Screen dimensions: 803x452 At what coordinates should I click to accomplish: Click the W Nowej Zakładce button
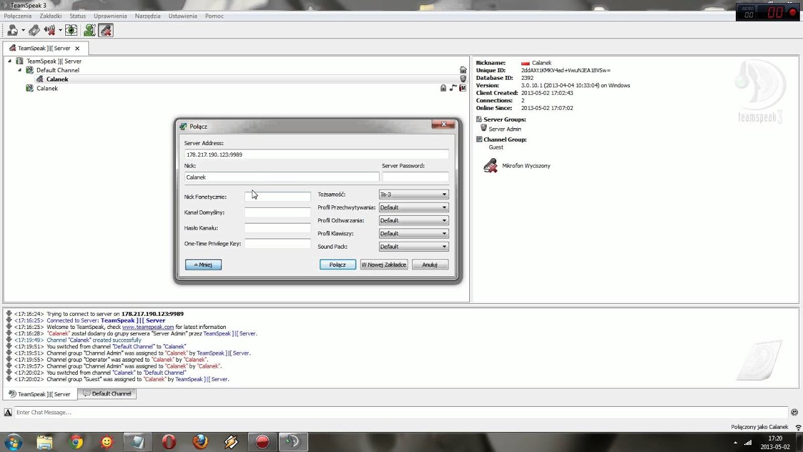tap(384, 265)
